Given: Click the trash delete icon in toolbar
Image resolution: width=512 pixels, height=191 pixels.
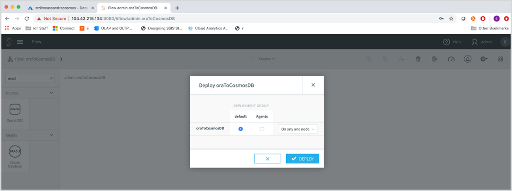Looking at the screenshot, I should (418, 59).
